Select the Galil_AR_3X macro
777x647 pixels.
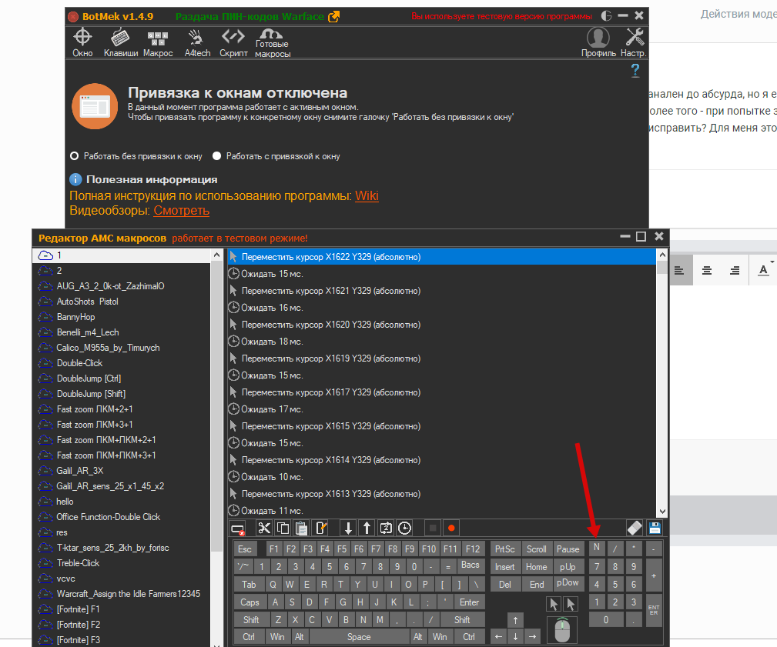pyautogui.click(x=122, y=471)
